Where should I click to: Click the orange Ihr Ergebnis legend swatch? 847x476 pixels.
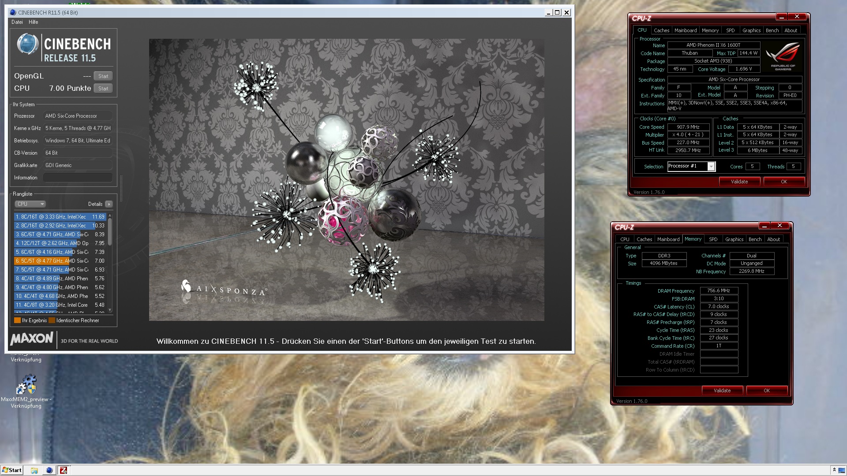[x=18, y=320]
